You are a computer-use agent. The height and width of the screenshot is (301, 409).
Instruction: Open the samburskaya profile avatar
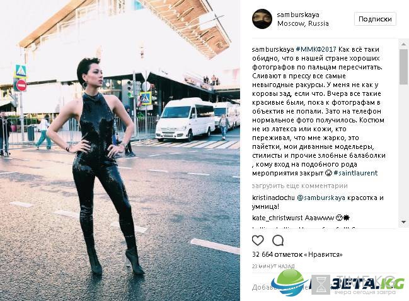[262, 19]
